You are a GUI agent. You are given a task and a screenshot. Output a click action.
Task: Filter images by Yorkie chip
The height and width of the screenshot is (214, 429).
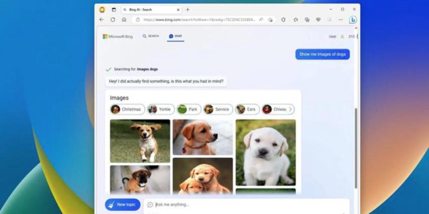tap(161, 109)
